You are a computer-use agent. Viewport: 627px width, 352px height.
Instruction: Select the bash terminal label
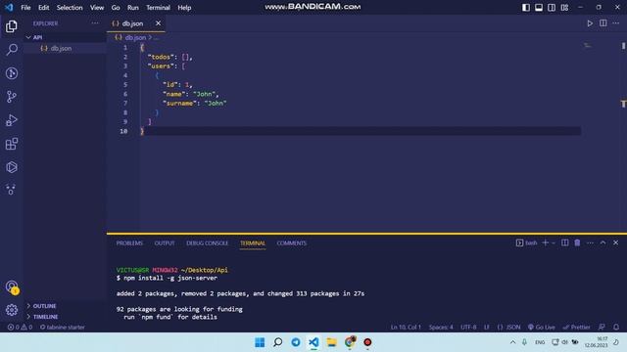[527, 242]
